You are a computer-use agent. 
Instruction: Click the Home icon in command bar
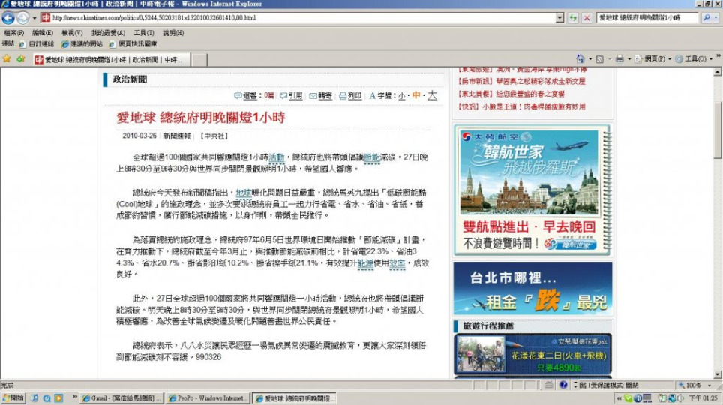click(580, 59)
